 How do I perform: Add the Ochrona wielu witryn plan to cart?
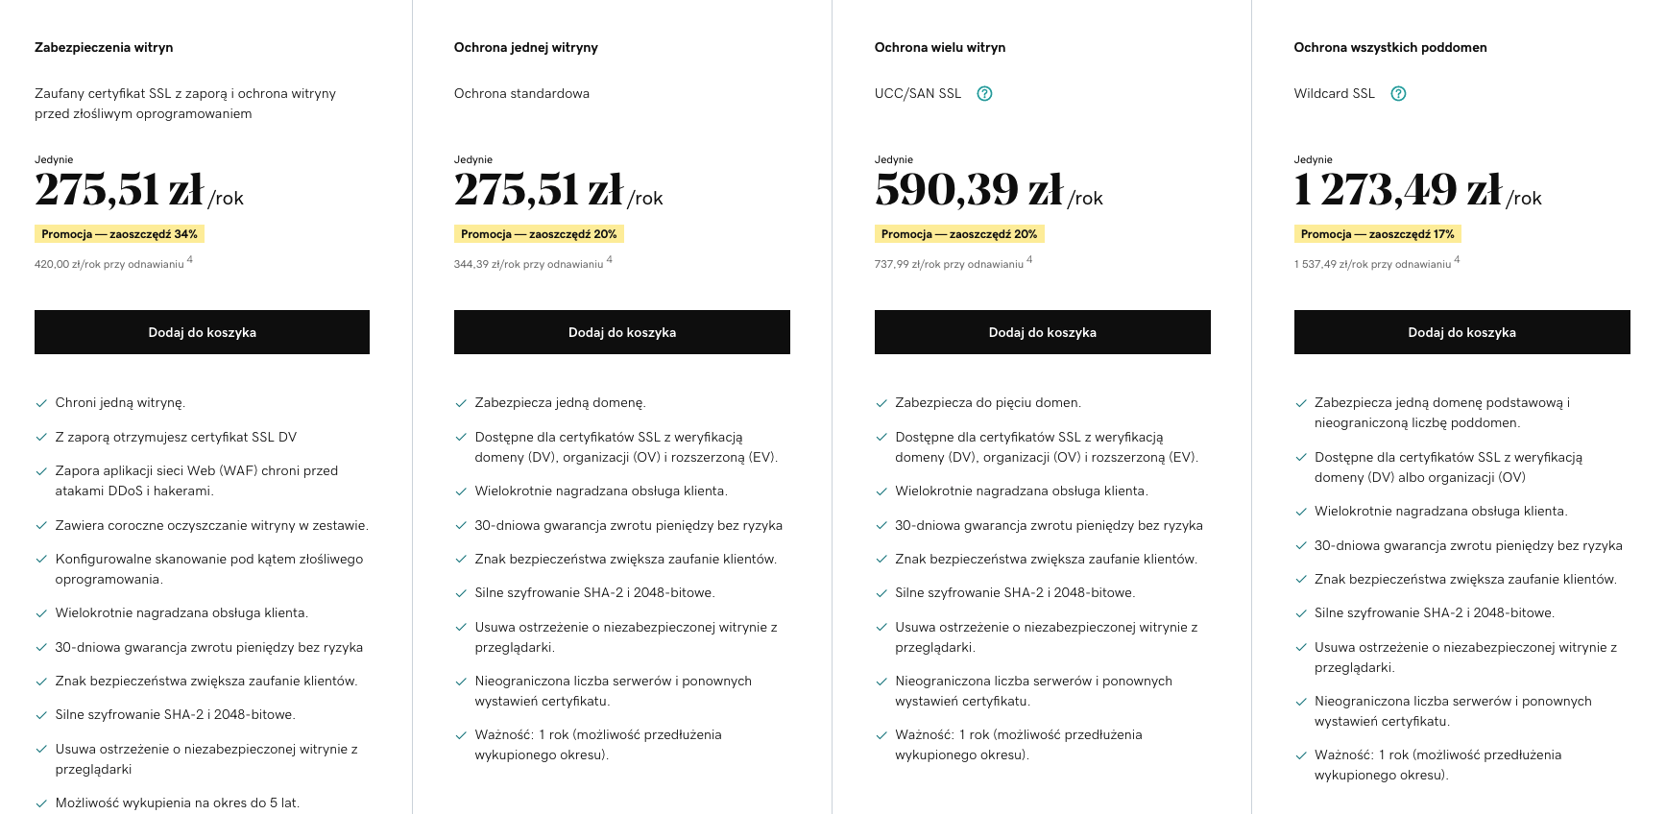tap(1043, 332)
